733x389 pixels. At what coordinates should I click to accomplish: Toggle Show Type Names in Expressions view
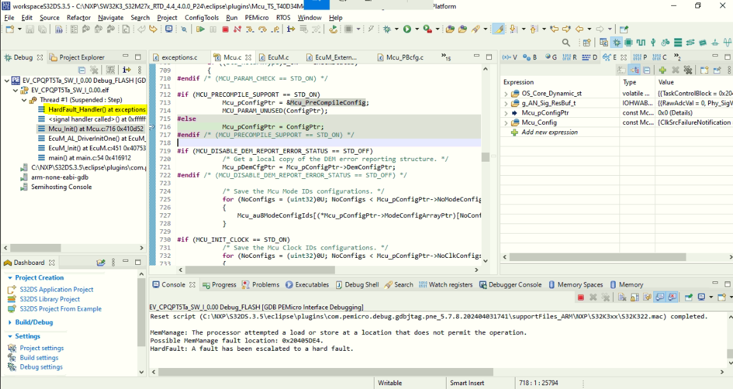(622, 70)
